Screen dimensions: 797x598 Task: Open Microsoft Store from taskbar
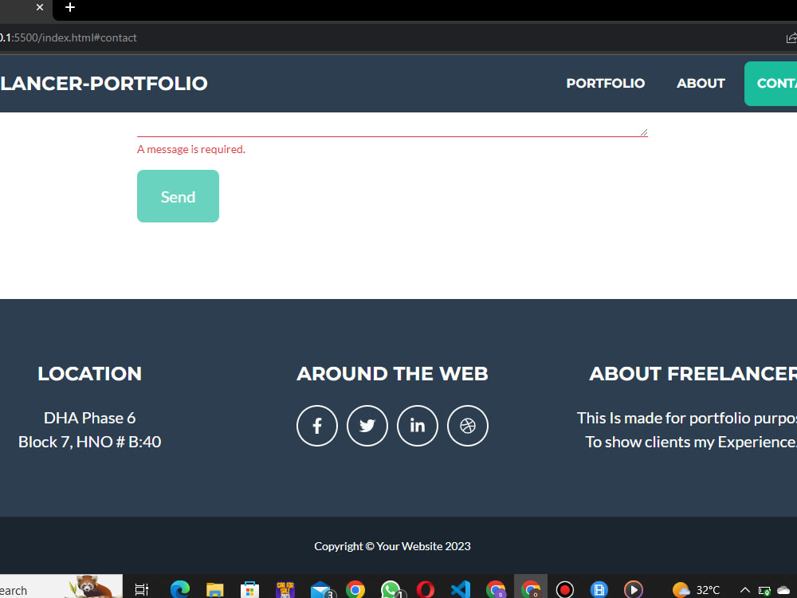[x=249, y=589]
